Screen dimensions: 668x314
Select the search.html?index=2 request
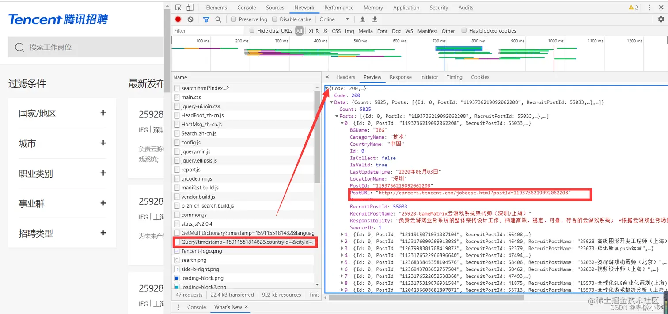coord(245,88)
